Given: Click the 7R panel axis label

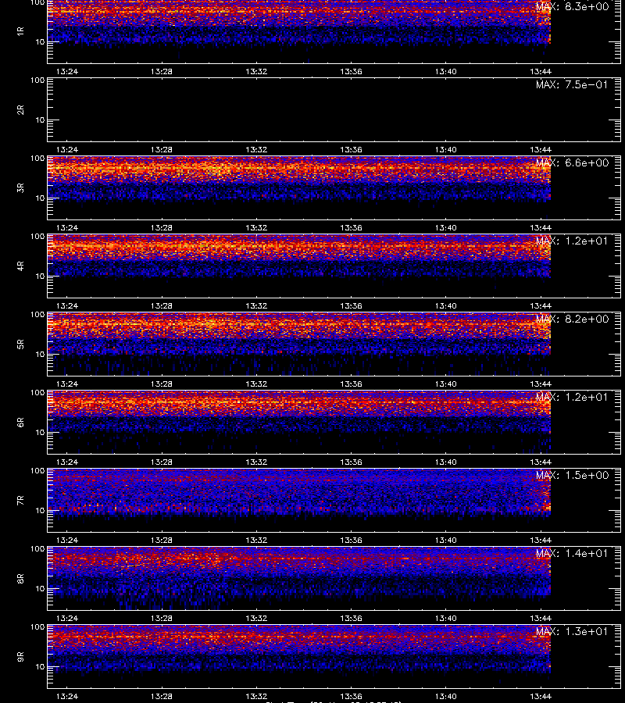Looking at the screenshot, I should (20, 501).
